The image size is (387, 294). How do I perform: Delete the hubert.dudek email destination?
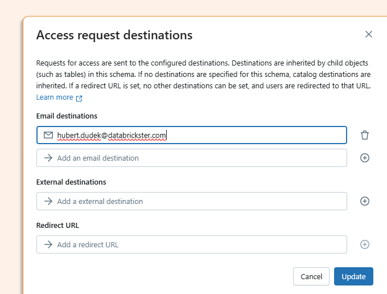[365, 135]
